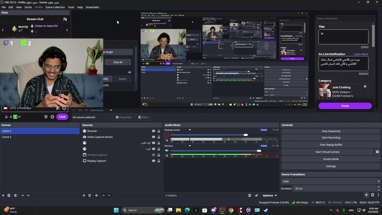This screenshot has height=215, width=382.
Task: Move scene down arrow in Scenes panel
Action: point(28,195)
